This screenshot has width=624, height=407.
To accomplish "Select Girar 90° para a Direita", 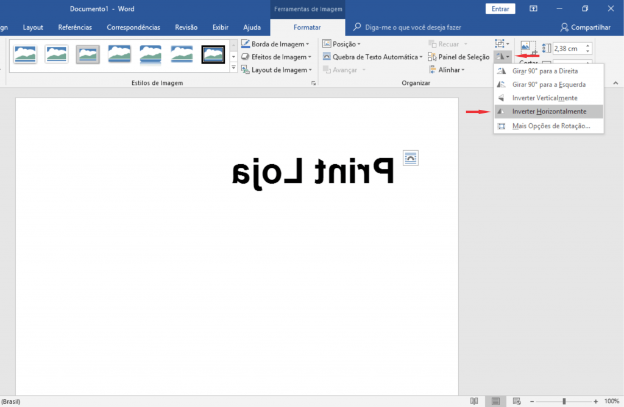I will 544,71.
